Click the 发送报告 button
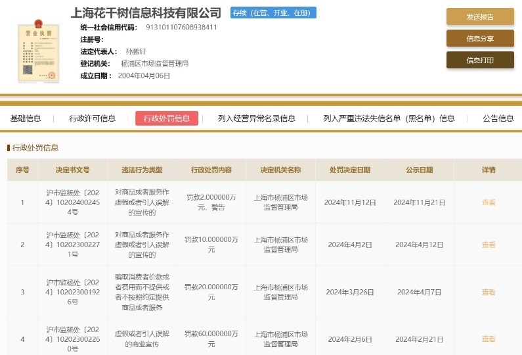This screenshot has width=522, height=355. 480,16
